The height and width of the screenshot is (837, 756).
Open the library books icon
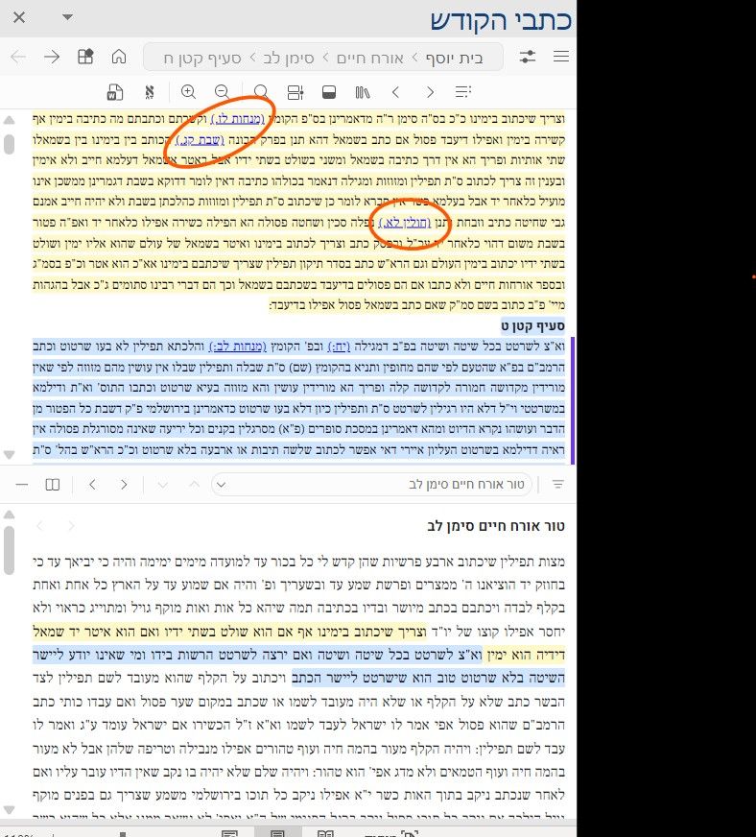[363, 92]
